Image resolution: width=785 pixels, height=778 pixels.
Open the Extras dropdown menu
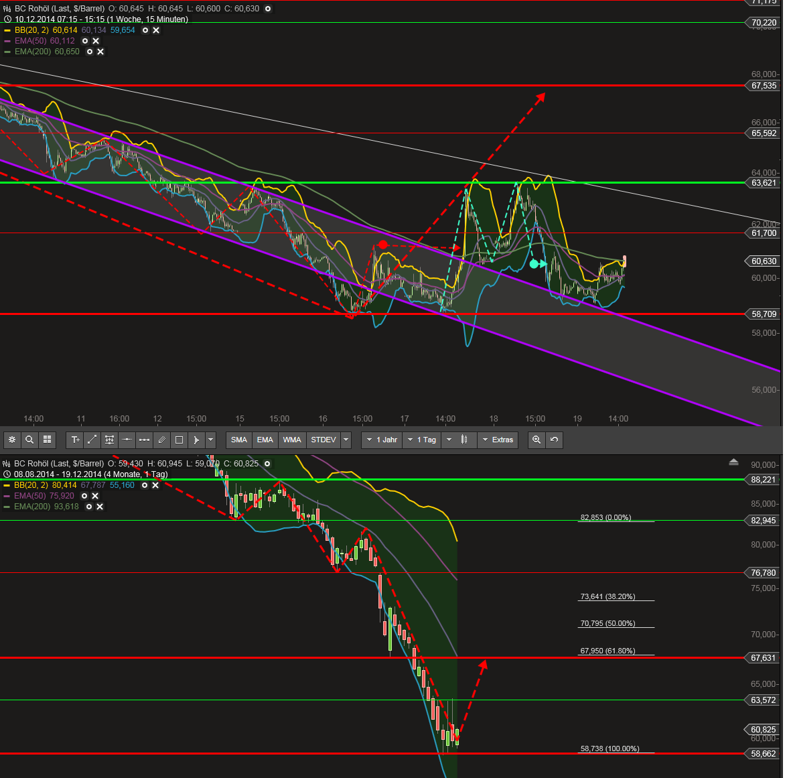tap(498, 440)
